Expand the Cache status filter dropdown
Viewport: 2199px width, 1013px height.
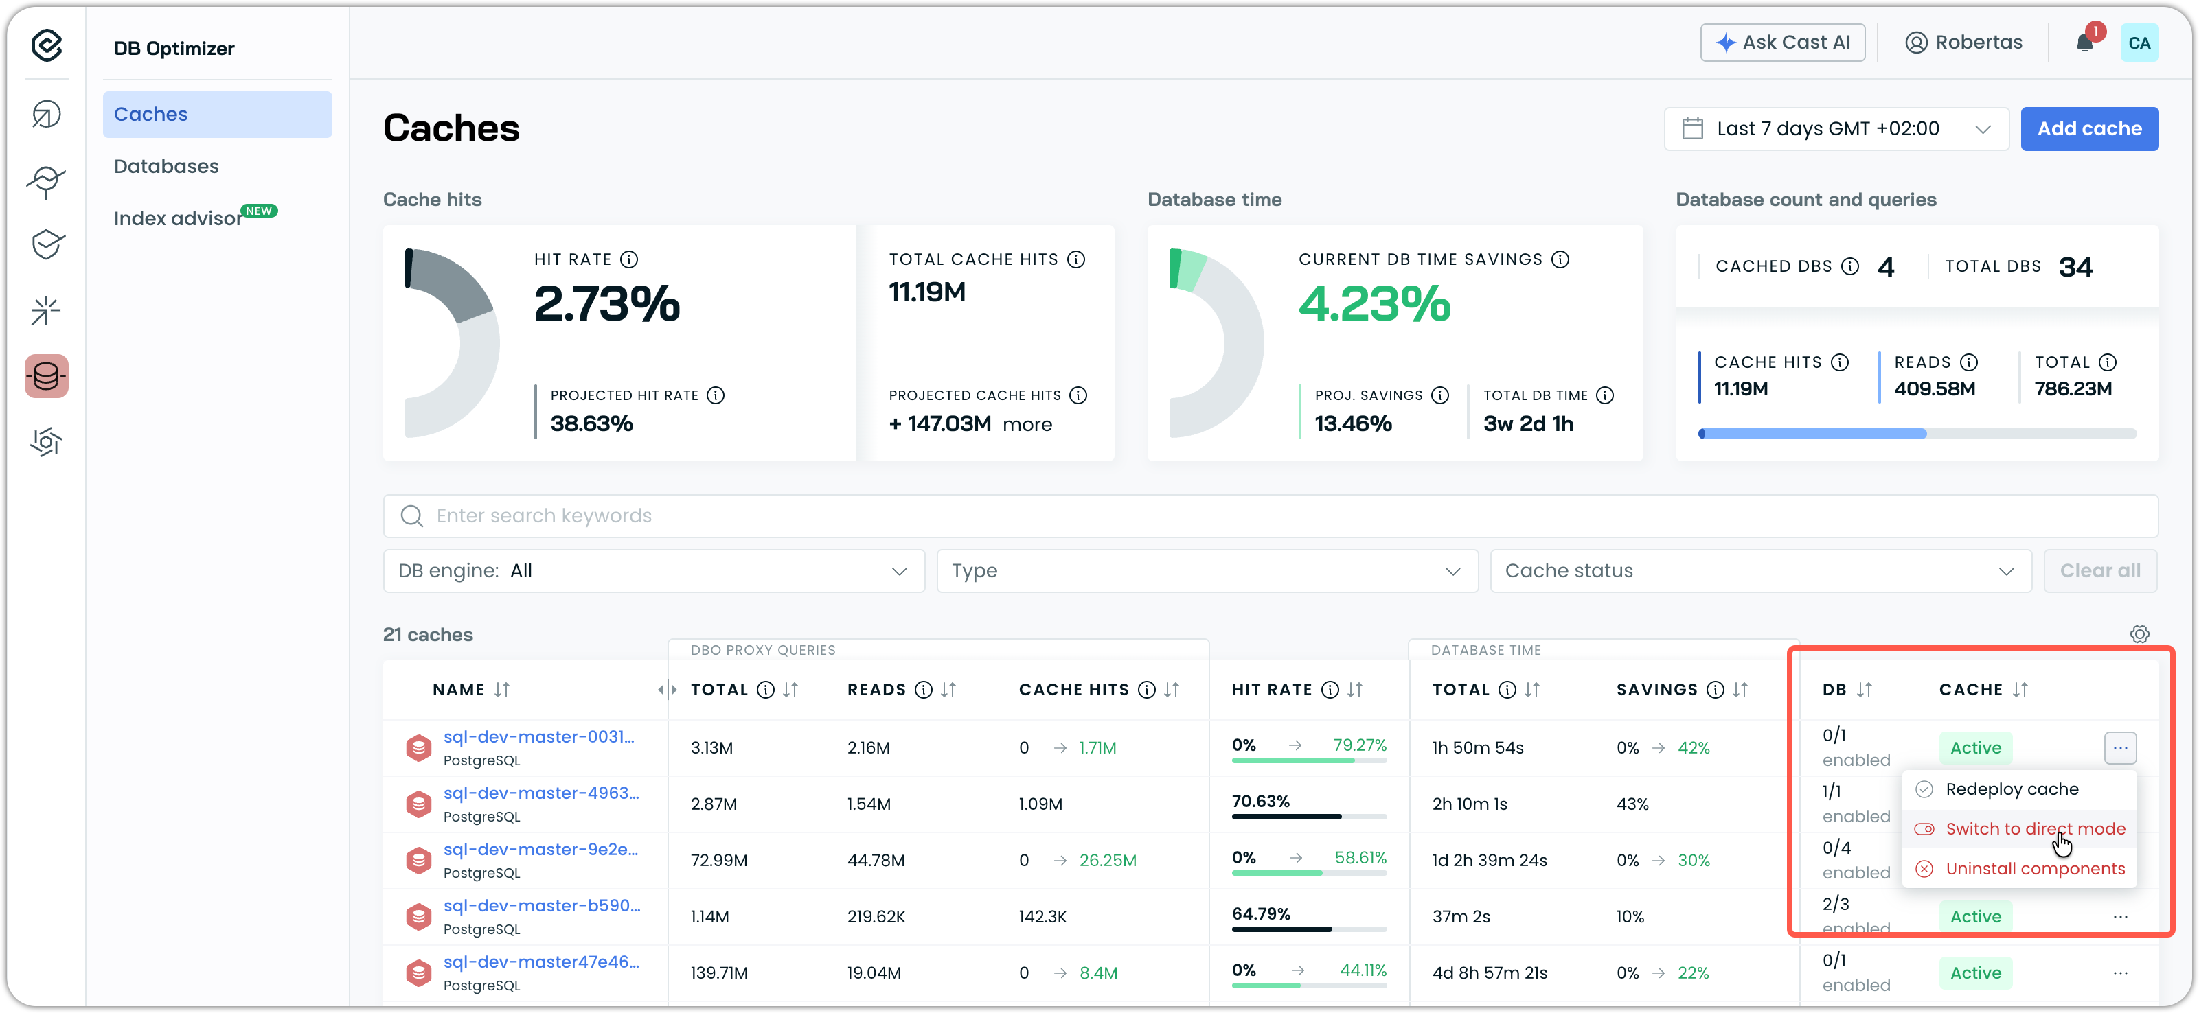1759,571
